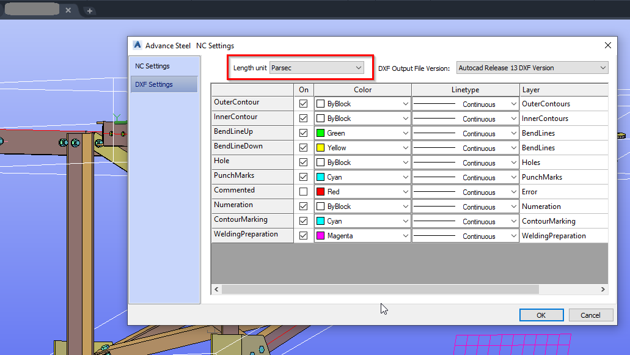The image size is (630, 355).
Task: Dismiss the dialog with Cancel
Action: tap(590, 315)
